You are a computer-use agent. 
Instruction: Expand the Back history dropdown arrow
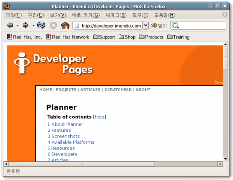(18, 25)
